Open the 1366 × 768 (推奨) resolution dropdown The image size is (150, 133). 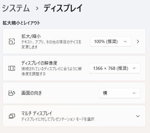[x=115, y=68]
